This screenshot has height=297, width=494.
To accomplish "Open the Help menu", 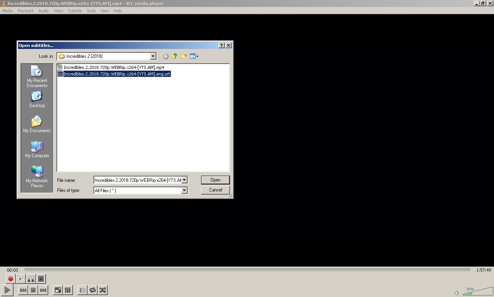I will [117, 11].
